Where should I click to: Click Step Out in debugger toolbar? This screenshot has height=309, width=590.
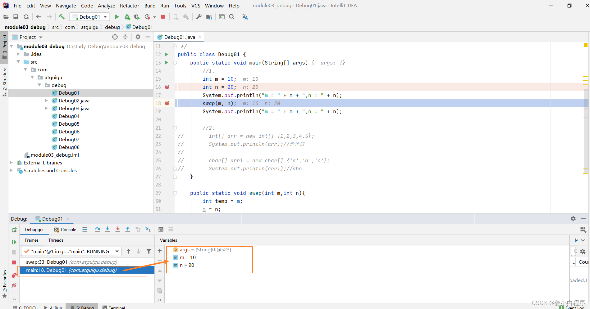pyautogui.click(x=128, y=229)
